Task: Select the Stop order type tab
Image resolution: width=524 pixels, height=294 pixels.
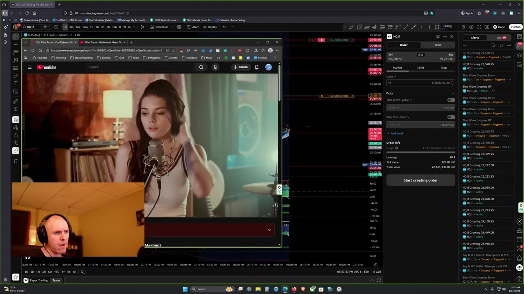Action: pos(444,68)
